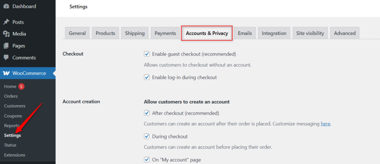Click the Comments speech bubble icon

[6, 58]
